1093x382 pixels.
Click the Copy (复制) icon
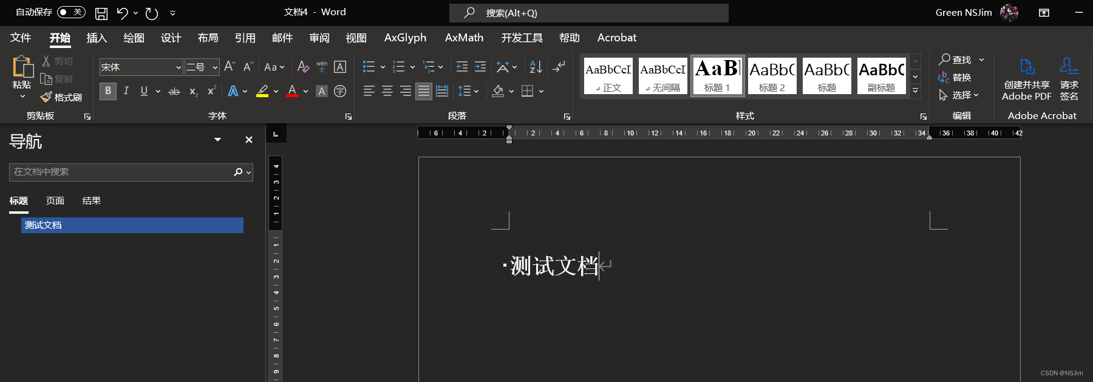[x=46, y=79]
